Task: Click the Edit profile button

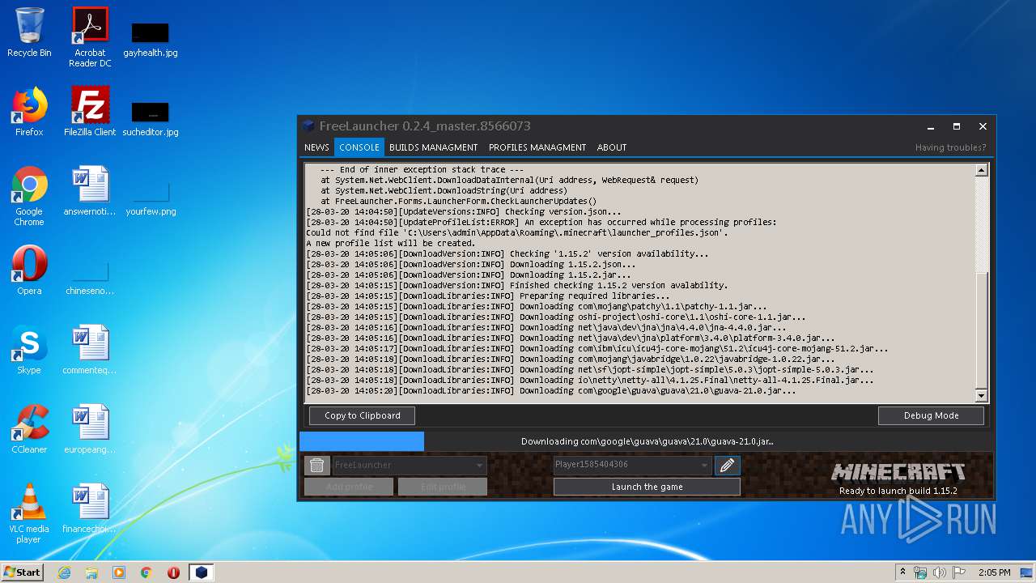Action: (x=443, y=487)
